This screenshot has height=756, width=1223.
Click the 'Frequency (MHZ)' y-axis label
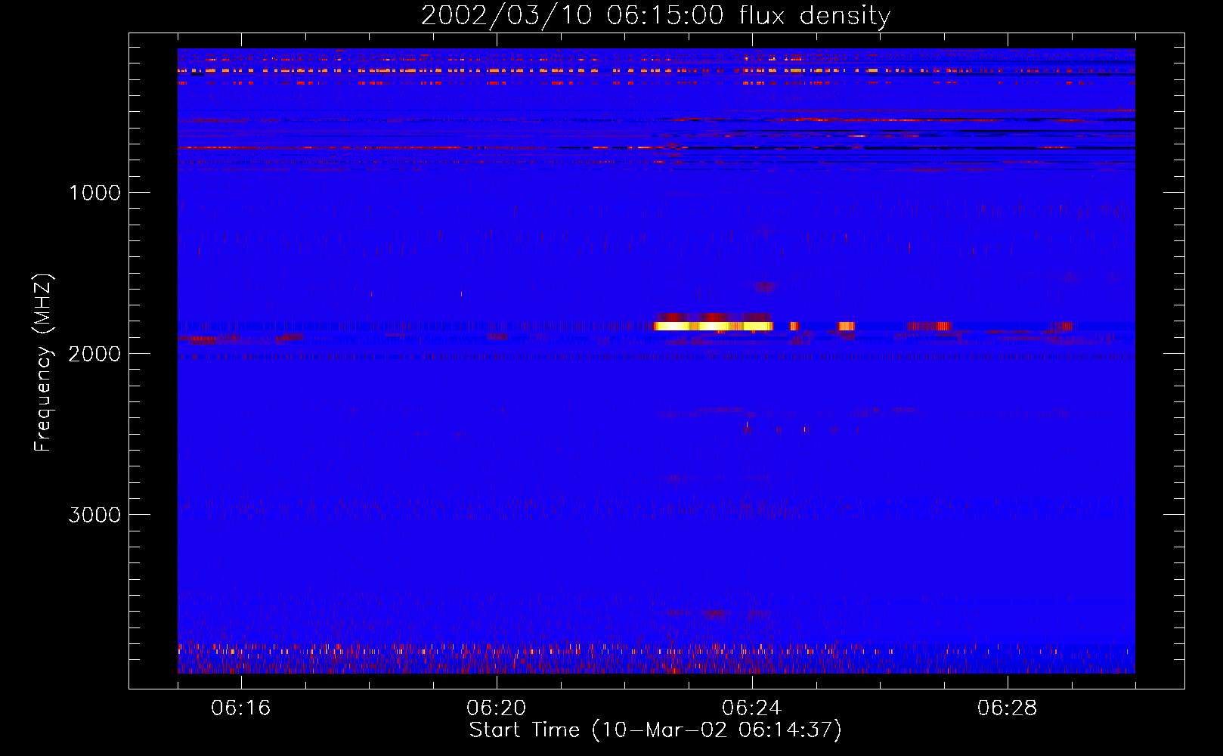43,363
